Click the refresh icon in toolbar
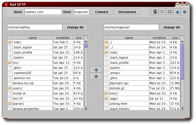 tap(155, 12)
